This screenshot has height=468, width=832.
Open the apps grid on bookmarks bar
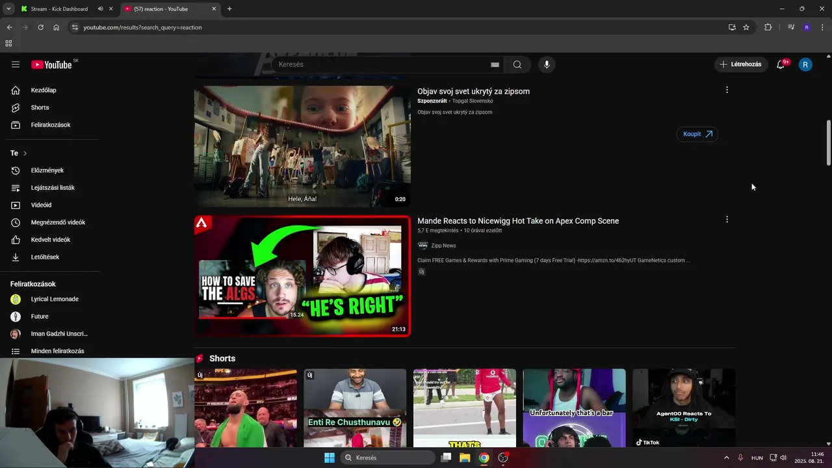tap(8, 44)
